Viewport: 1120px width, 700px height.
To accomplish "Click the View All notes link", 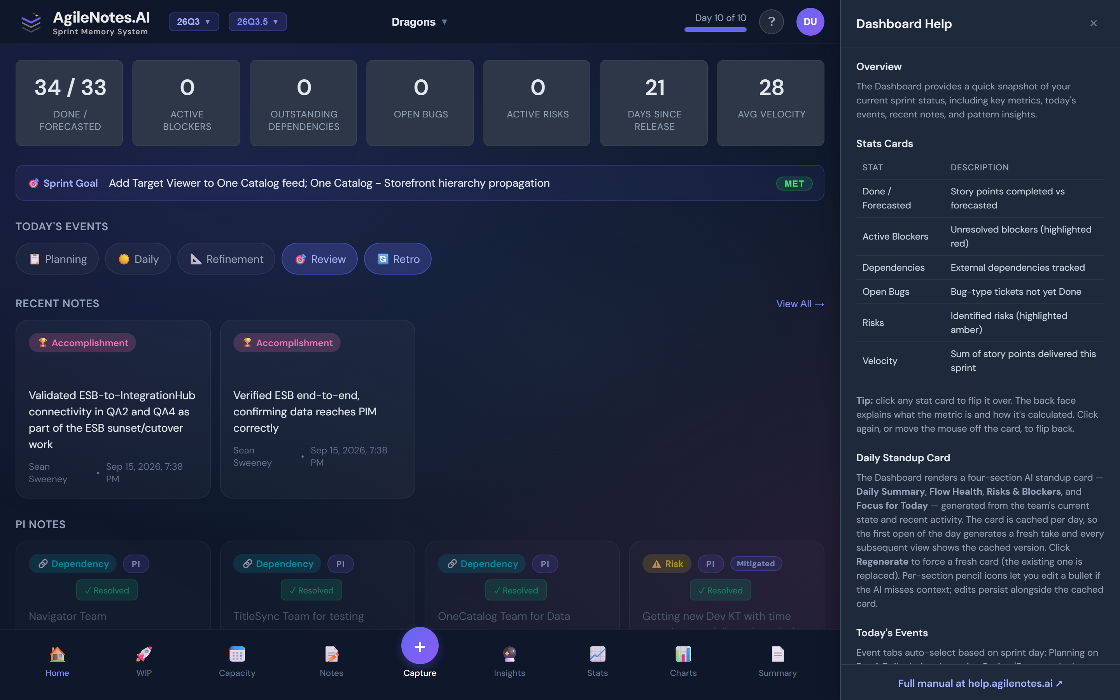I will (800, 304).
